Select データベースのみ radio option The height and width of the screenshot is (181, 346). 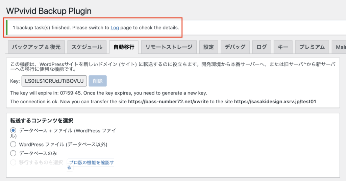pos(13,153)
